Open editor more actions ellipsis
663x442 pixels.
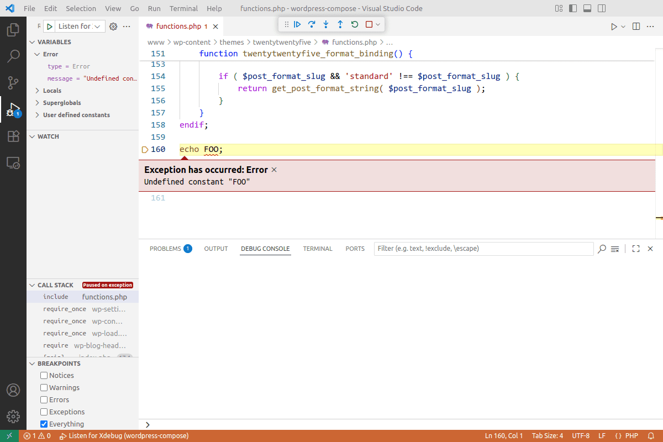point(650,26)
